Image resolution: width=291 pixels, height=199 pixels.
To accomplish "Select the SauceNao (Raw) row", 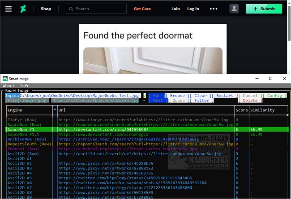I will [147, 125].
